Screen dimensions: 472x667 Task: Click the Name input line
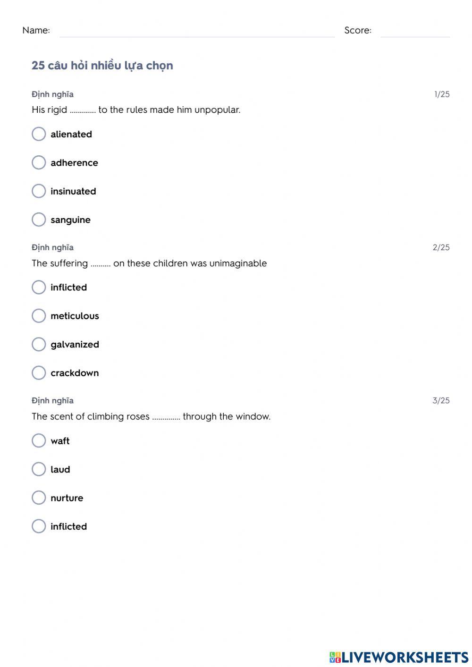pyautogui.click(x=197, y=31)
